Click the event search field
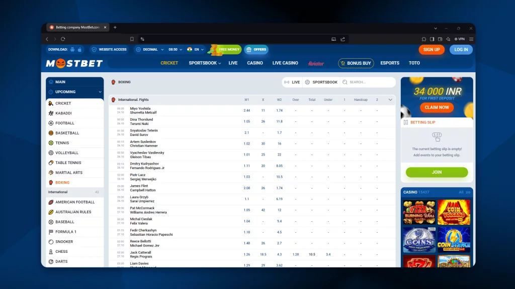Viewport: 515px width, 289px height. (368, 82)
